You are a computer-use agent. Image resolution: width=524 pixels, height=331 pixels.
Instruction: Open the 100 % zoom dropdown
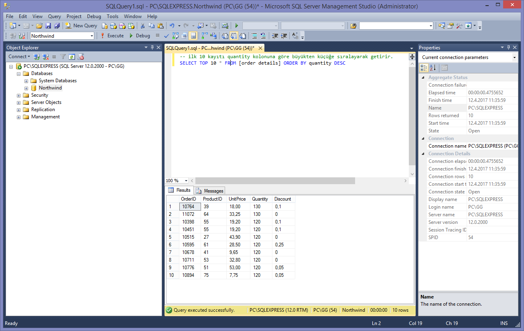pyautogui.click(x=186, y=181)
